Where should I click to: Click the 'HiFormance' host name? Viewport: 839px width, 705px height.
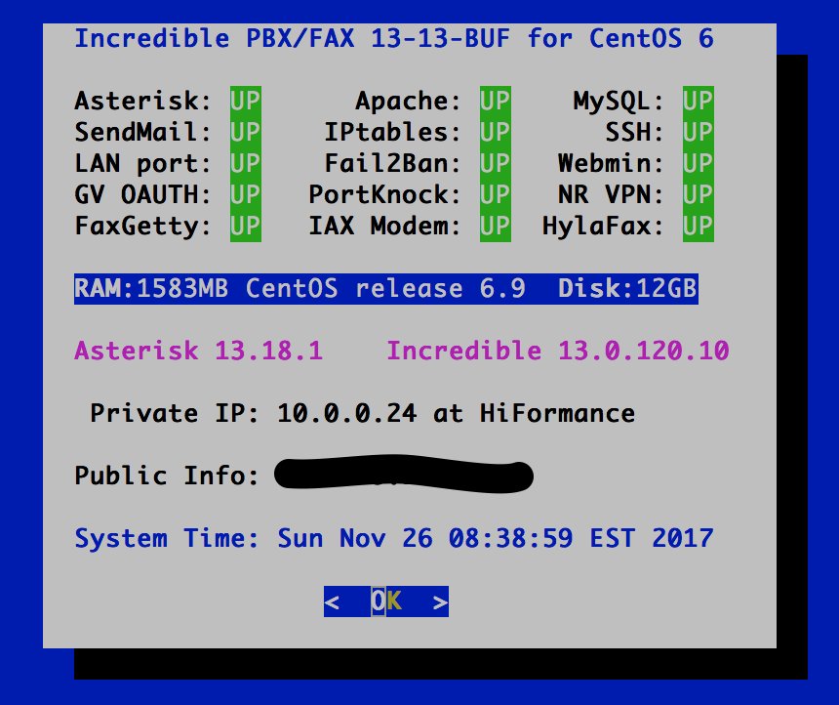point(557,414)
